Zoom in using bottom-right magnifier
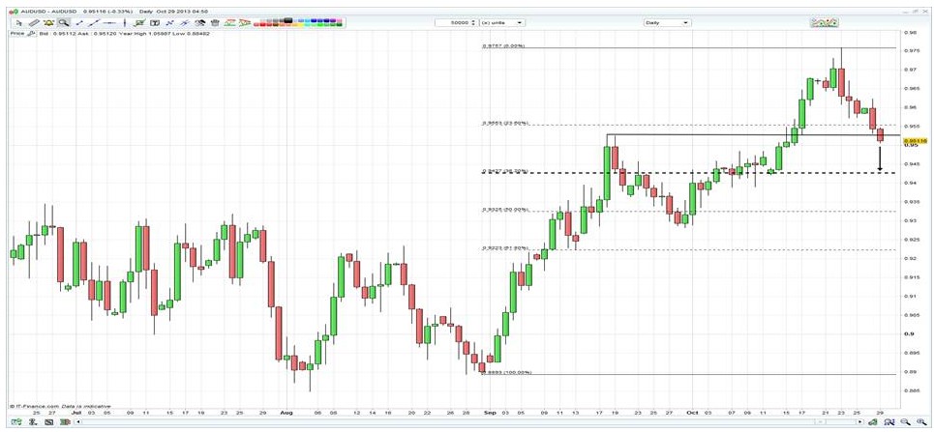This screenshot has width=934, height=432. (x=921, y=422)
